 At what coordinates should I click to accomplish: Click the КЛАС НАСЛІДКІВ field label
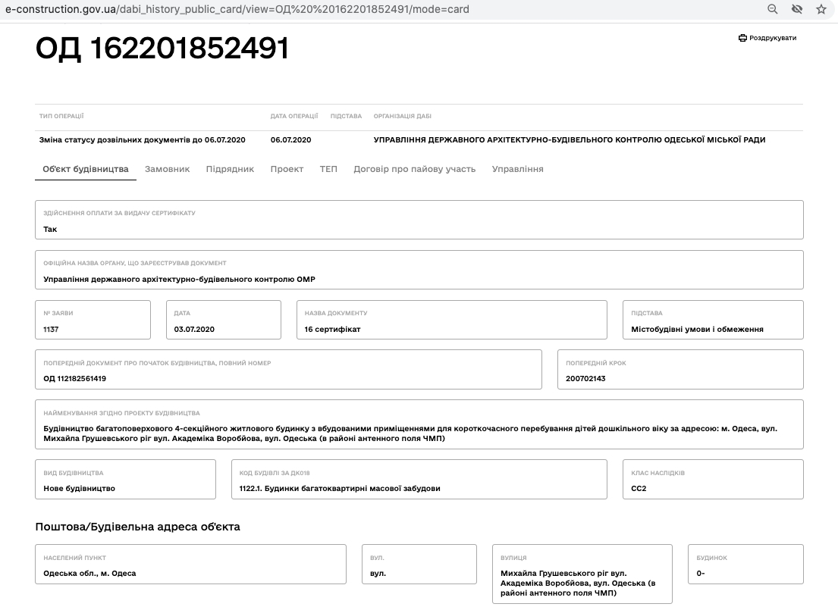click(x=658, y=473)
